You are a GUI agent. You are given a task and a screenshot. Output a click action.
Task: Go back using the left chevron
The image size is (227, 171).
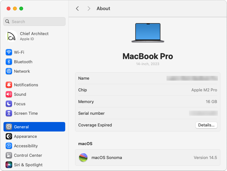point(78,9)
